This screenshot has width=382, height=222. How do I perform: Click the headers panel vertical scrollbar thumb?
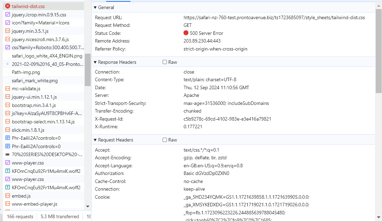379,51
